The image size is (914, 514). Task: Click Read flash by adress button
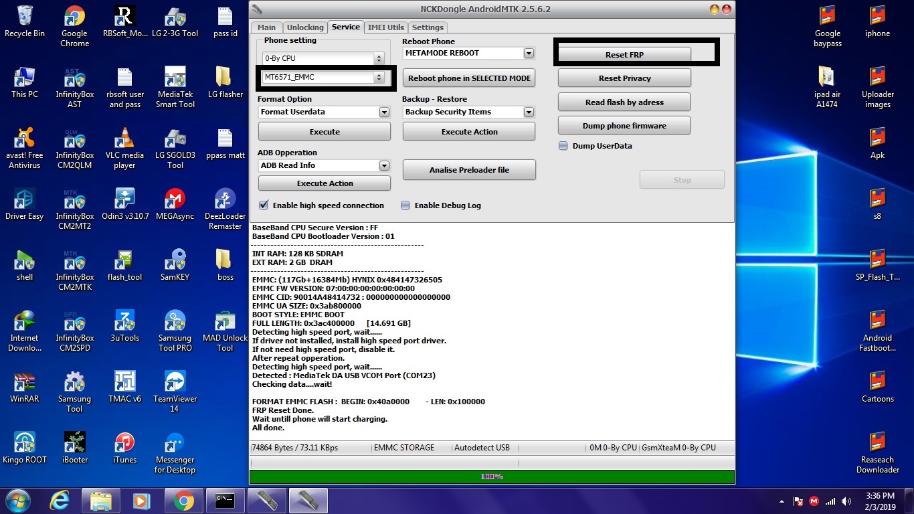click(624, 102)
